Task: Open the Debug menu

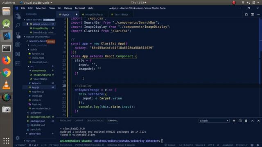Action: click(68, 8)
